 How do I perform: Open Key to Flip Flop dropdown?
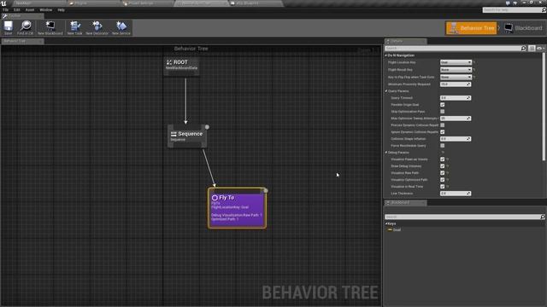(456, 77)
